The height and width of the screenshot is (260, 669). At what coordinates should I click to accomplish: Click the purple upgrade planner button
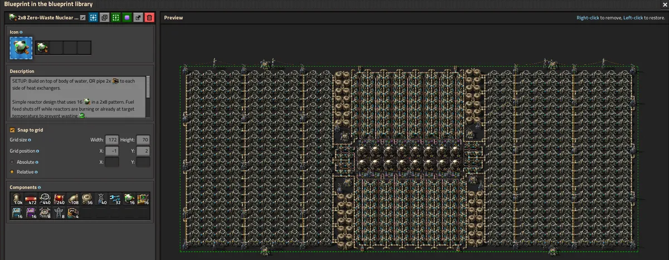127,18
